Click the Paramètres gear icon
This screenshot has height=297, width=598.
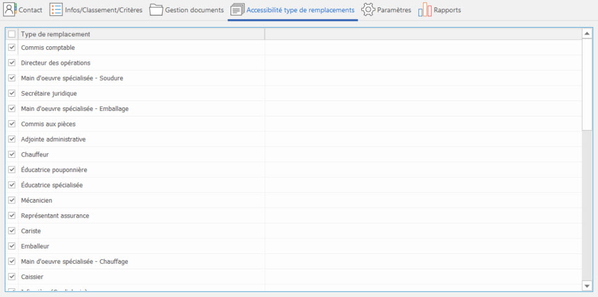(368, 10)
